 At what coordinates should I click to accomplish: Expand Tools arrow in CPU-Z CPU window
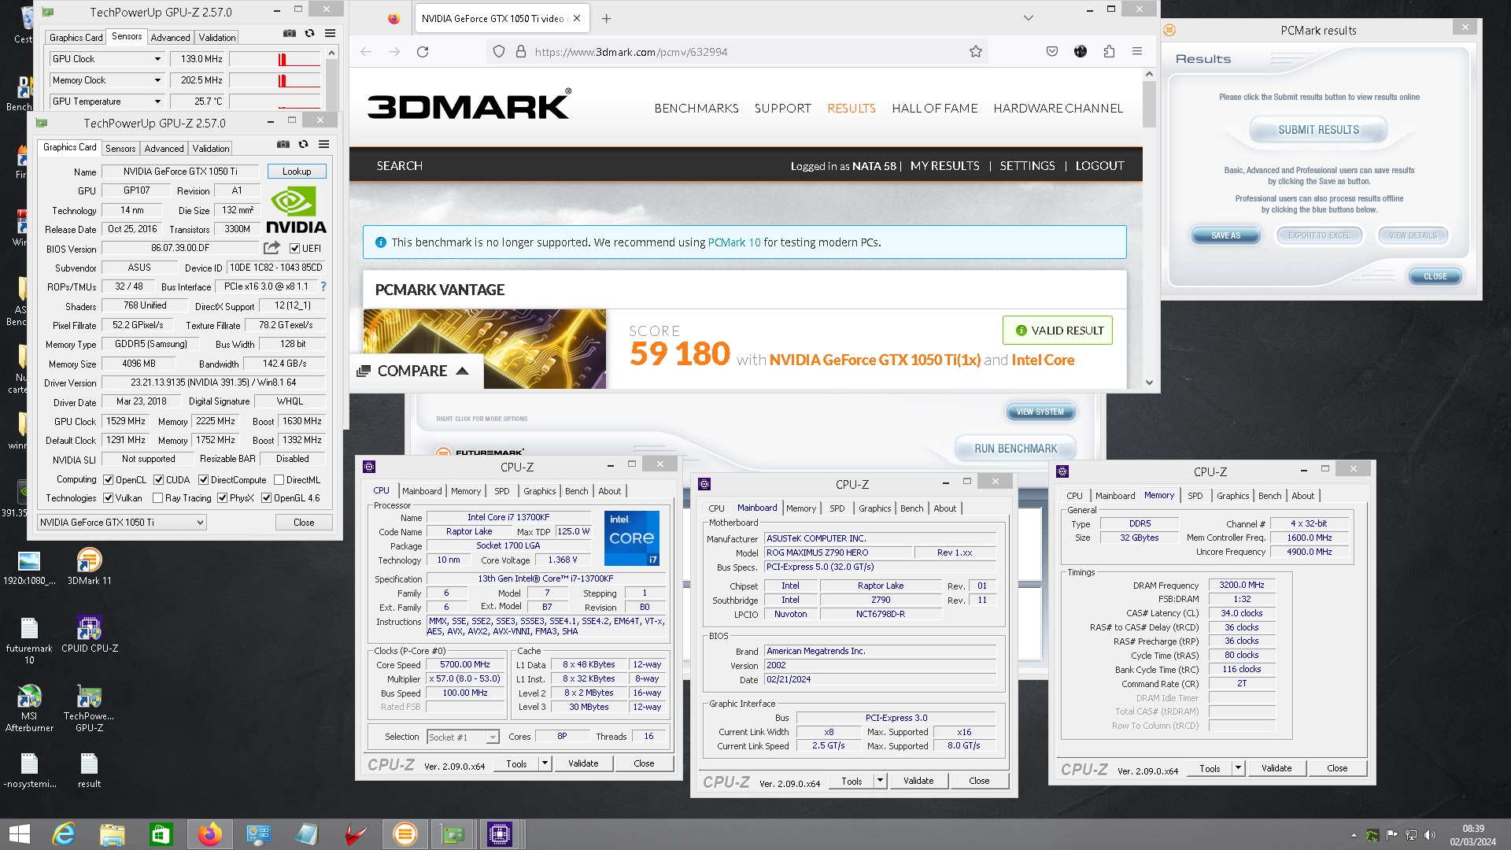pos(545,763)
